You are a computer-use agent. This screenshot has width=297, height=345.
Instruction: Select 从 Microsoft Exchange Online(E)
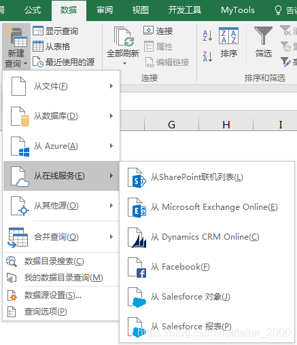click(x=207, y=207)
